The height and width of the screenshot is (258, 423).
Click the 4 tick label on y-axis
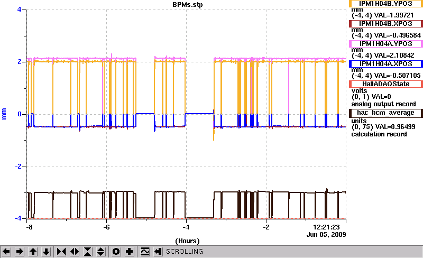[19, 10]
